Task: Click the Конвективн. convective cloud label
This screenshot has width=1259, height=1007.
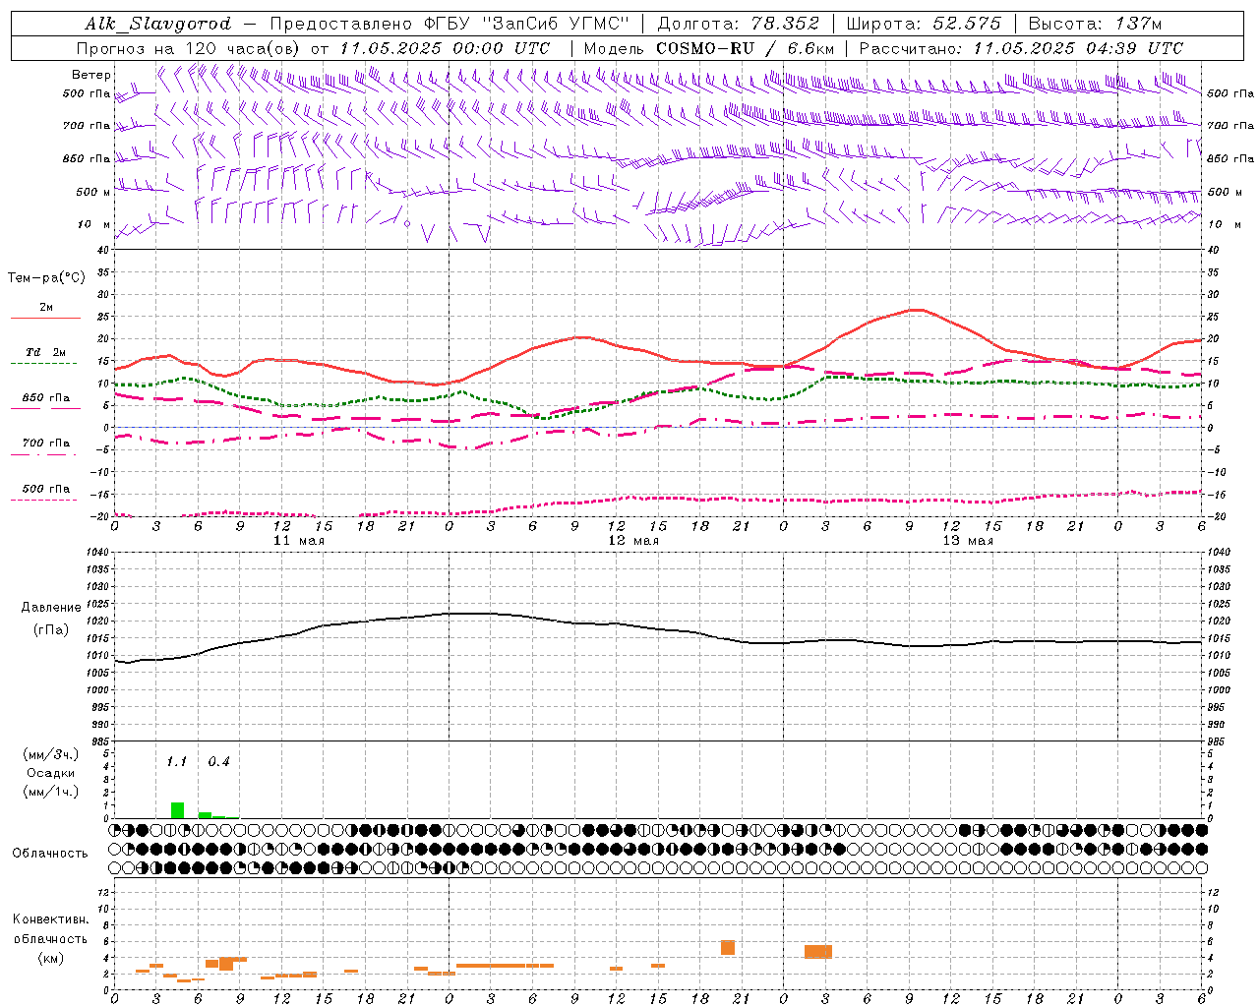Action: [50, 919]
